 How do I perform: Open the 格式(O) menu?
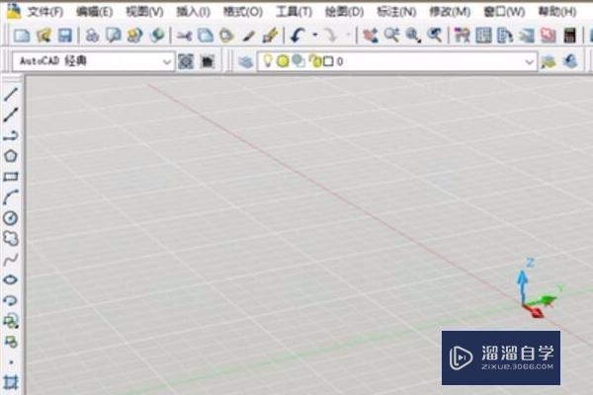click(x=243, y=12)
